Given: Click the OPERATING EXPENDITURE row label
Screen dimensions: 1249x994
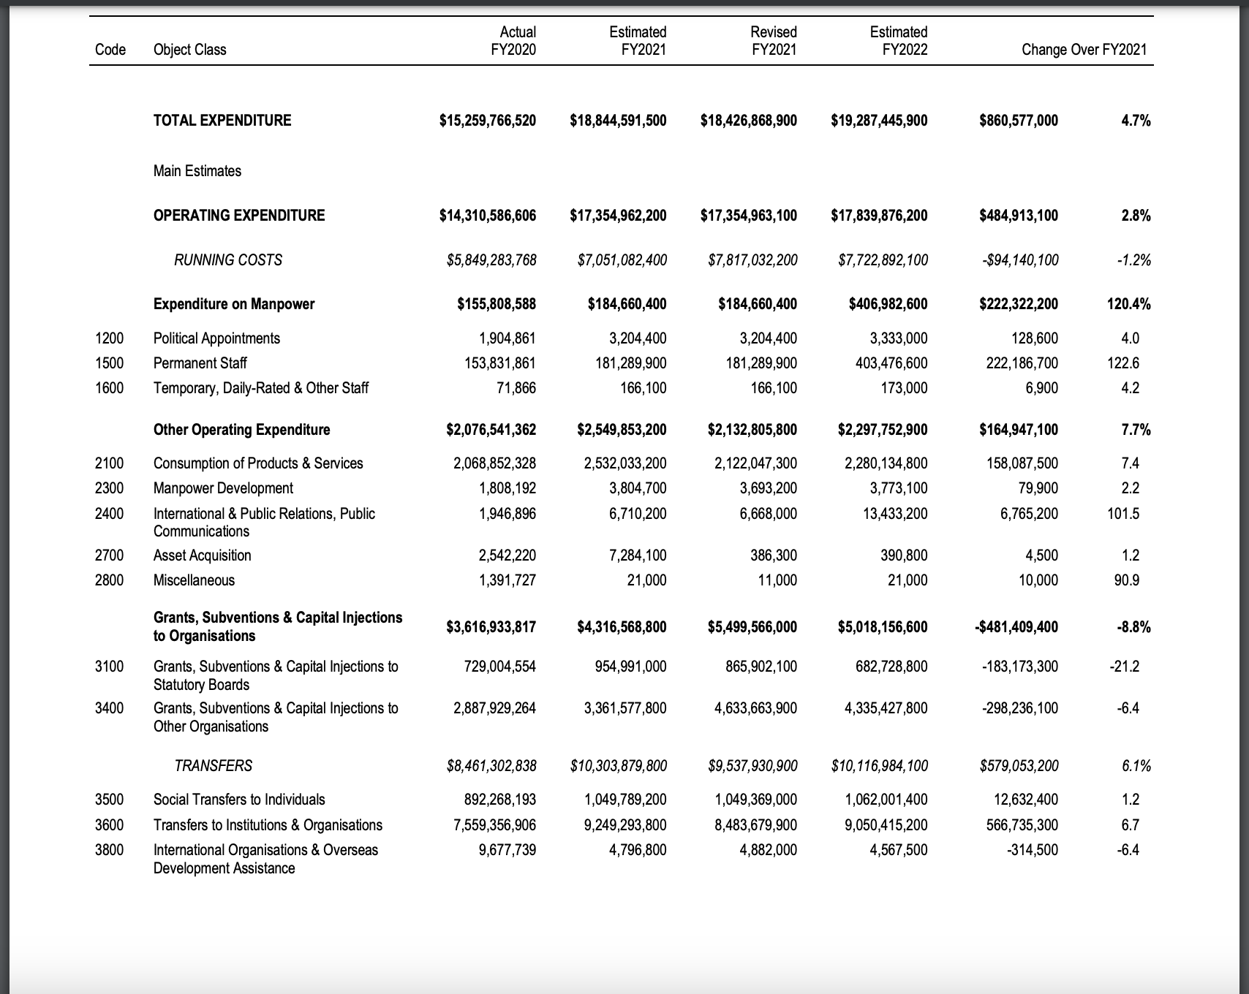Looking at the screenshot, I should tap(239, 216).
